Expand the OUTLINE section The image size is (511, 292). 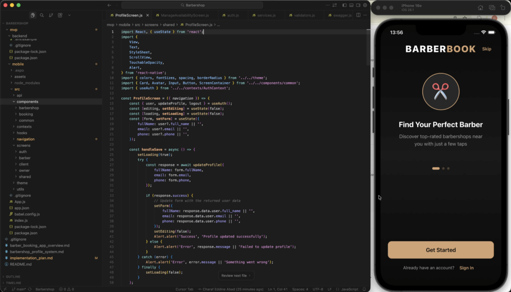(x=13, y=277)
